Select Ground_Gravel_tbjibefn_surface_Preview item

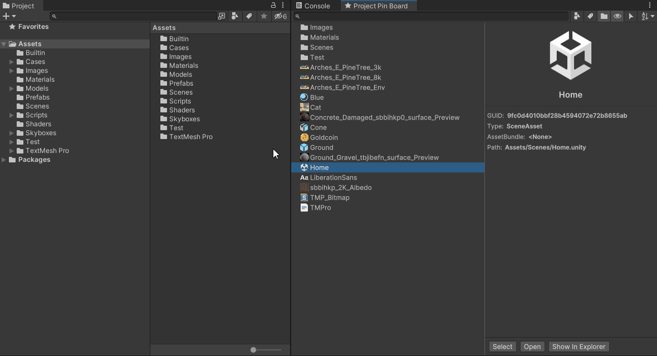point(388,158)
